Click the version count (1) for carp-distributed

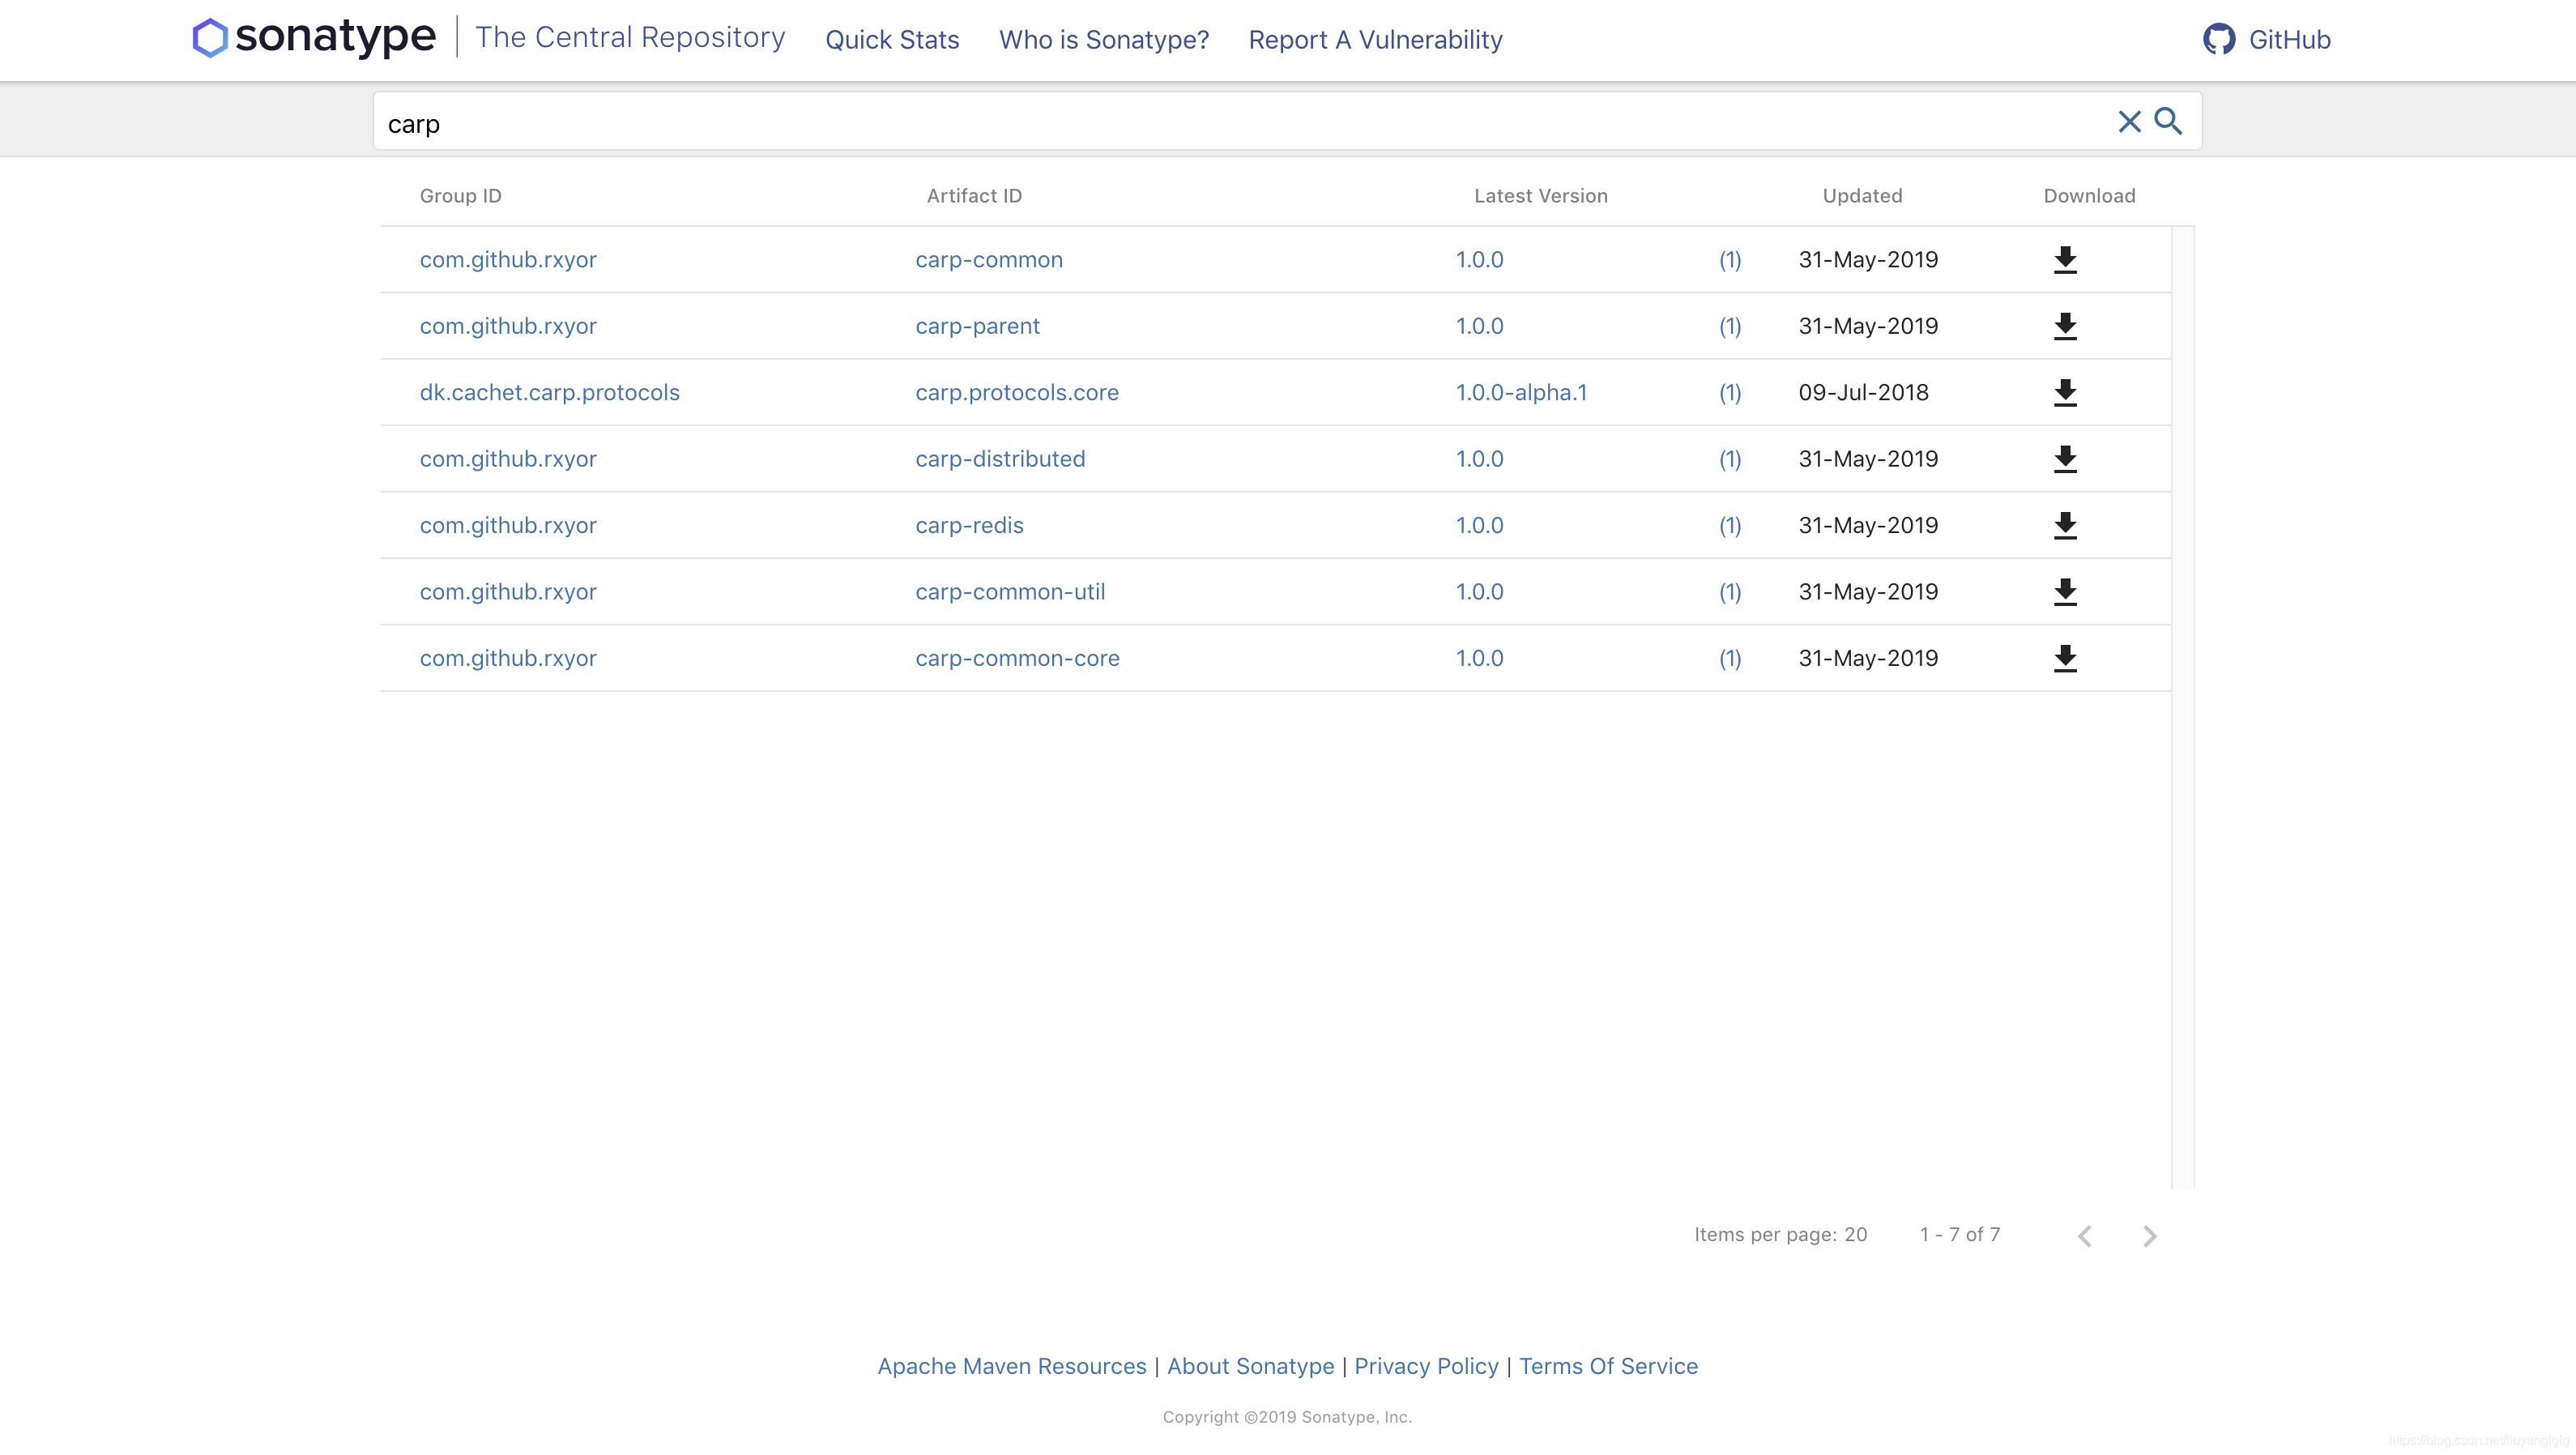point(1730,459)
